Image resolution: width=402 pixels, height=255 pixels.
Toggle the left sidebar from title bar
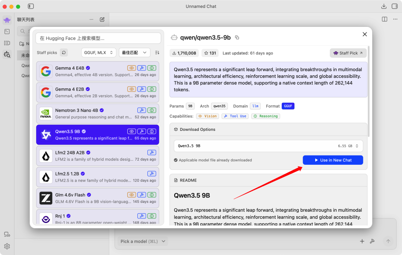(31, 6)
